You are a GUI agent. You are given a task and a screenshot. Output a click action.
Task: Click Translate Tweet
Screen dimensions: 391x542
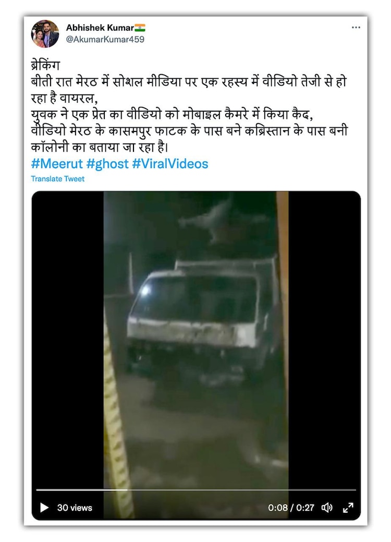coord(58,179)
